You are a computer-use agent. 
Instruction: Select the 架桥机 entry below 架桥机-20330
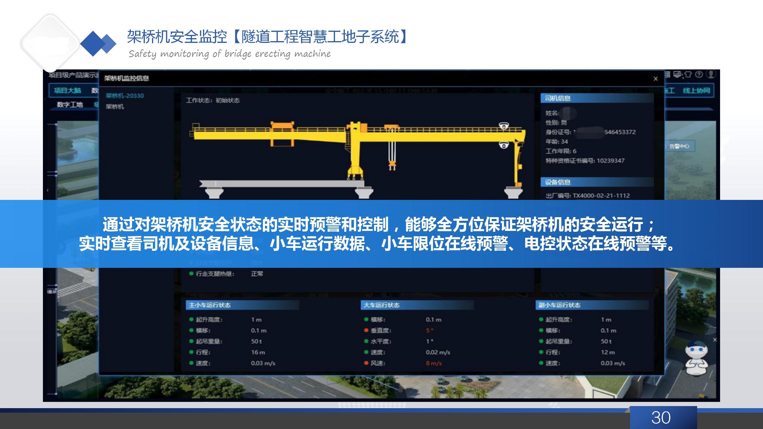pyautogui.click(x=115, y=107)
